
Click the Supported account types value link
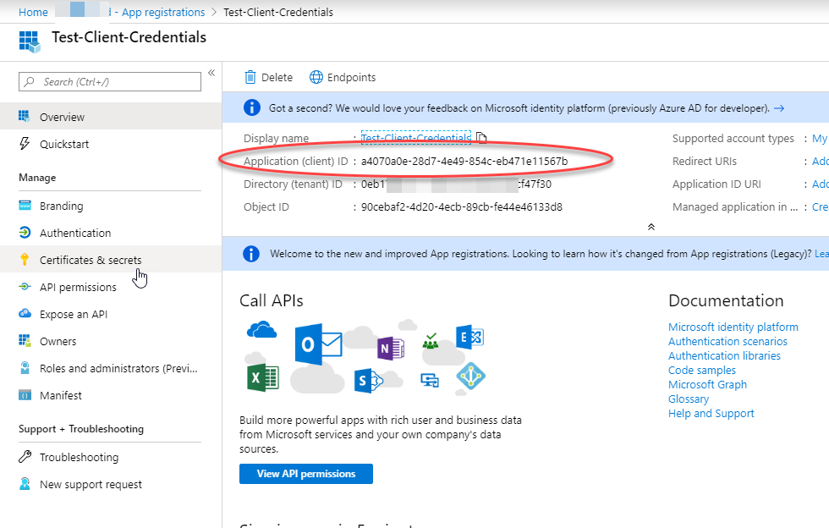click(x=820, y=138)
